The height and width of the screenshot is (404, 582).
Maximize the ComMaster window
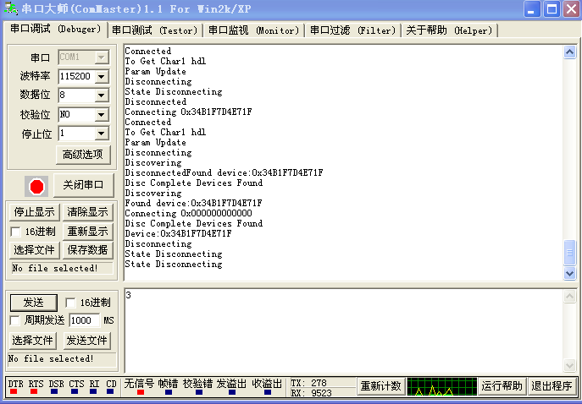click(x=552, y=9)
